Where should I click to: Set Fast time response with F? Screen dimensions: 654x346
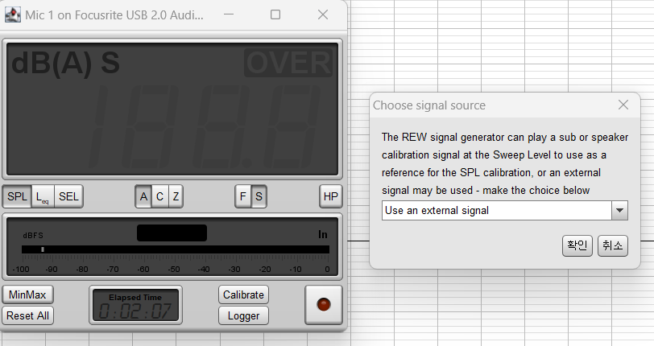242,196
